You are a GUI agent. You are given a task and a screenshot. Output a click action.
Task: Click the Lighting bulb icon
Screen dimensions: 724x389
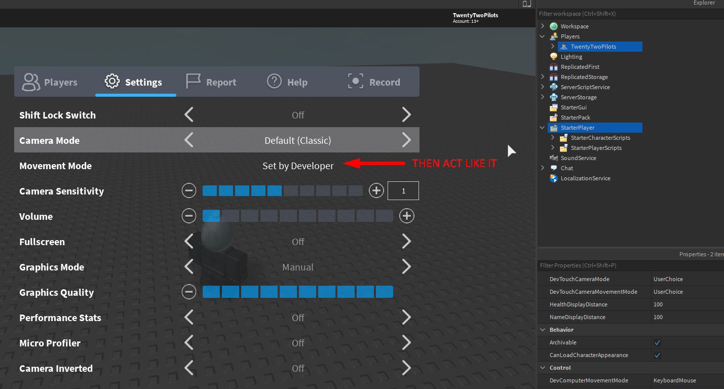(x=554, y=57)
